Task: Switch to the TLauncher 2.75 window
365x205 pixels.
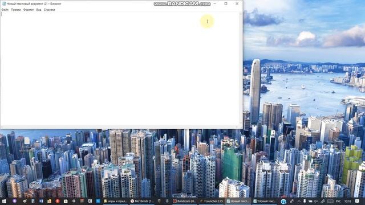Action: 211,201
